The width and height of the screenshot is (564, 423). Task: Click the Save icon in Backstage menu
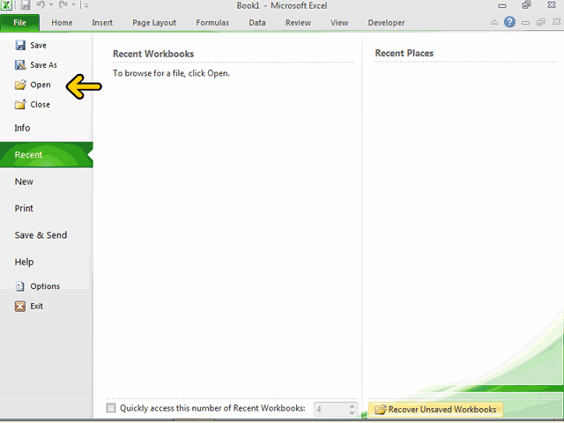[20, 45]
